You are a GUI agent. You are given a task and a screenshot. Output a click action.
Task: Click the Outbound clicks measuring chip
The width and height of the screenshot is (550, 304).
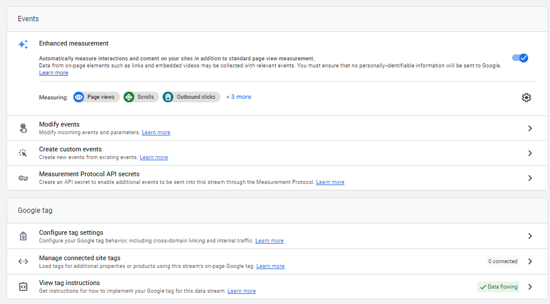(x=192, y=97)
